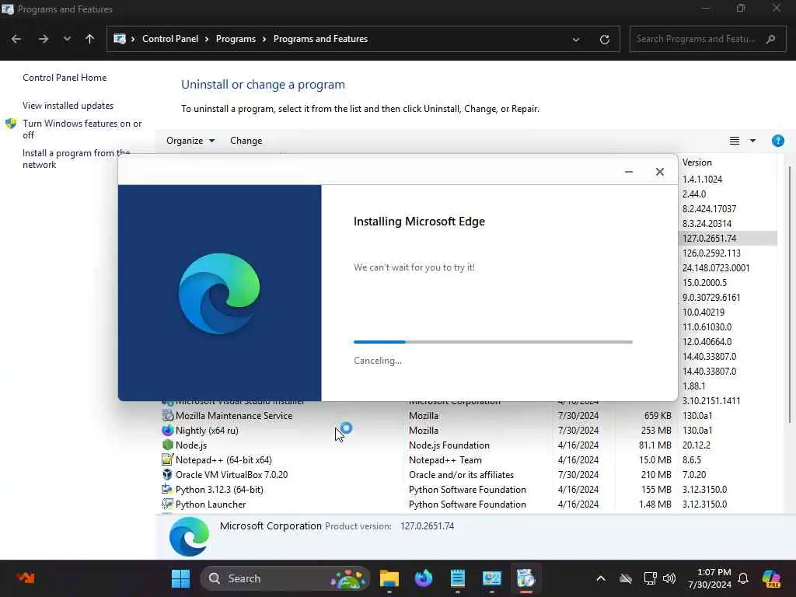Click the 81.1 MB size cell

655,445
